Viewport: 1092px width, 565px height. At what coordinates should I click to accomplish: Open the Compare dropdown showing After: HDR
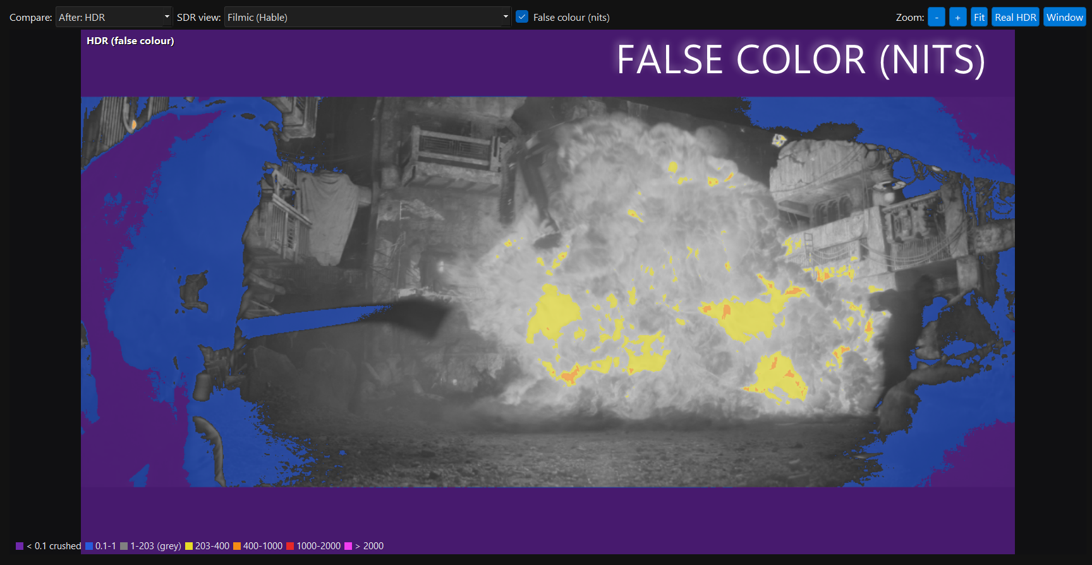coord(114,17)
